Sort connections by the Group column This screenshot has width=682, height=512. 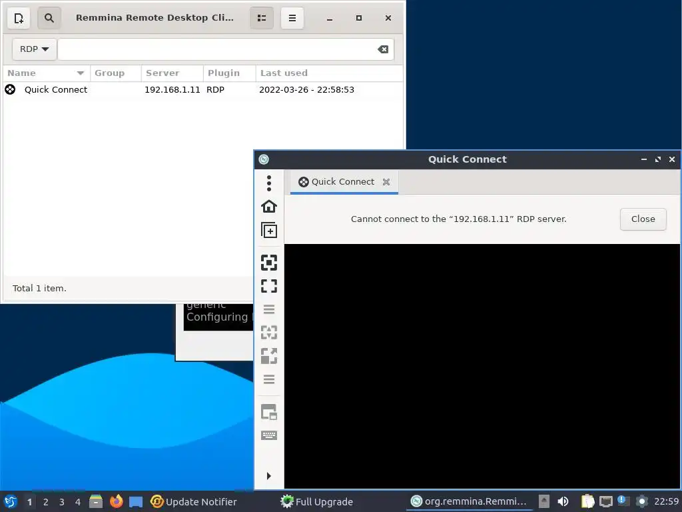pyautogui.click(x=116, y=73)
